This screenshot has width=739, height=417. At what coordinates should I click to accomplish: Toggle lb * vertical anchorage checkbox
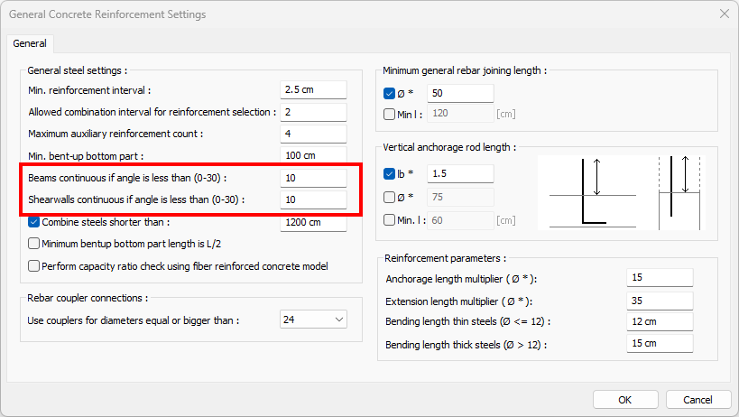pyautogui.click(x=390, y=173)
